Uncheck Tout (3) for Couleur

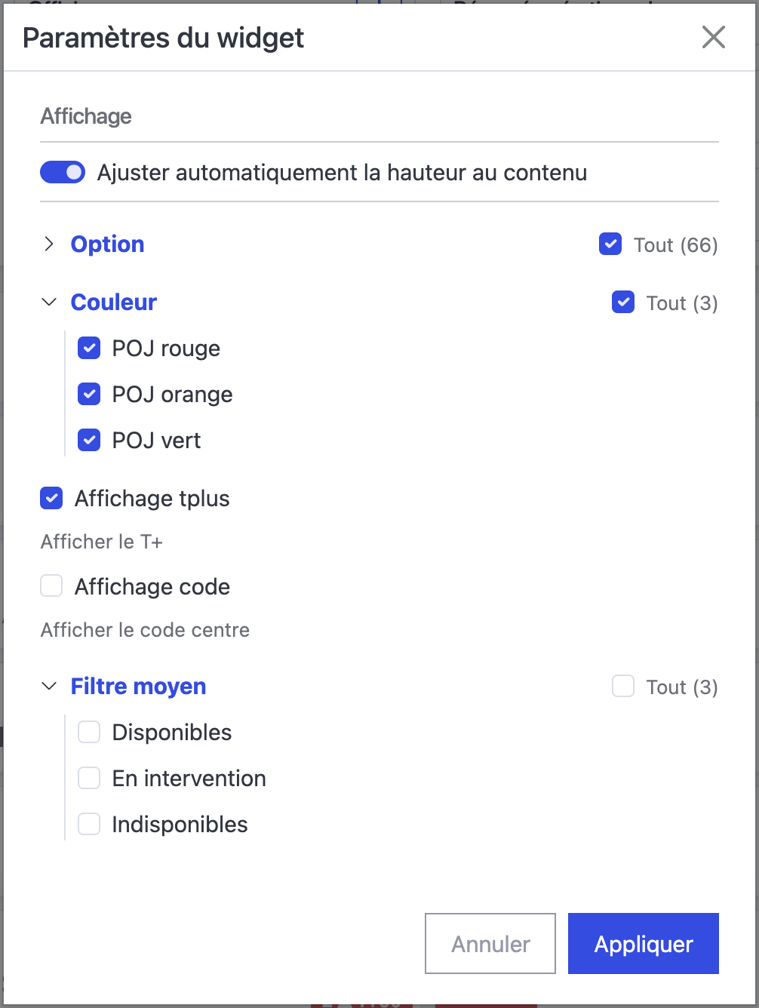[x=623, y=303]
